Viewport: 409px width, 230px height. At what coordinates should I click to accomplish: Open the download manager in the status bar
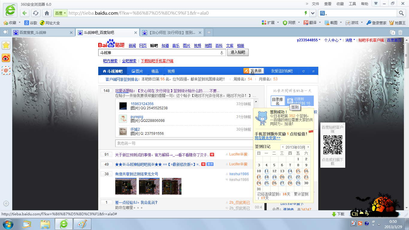point(338,214)
